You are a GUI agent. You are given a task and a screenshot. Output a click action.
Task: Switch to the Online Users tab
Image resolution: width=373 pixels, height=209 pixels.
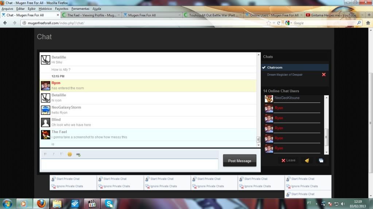click(273, 15)
